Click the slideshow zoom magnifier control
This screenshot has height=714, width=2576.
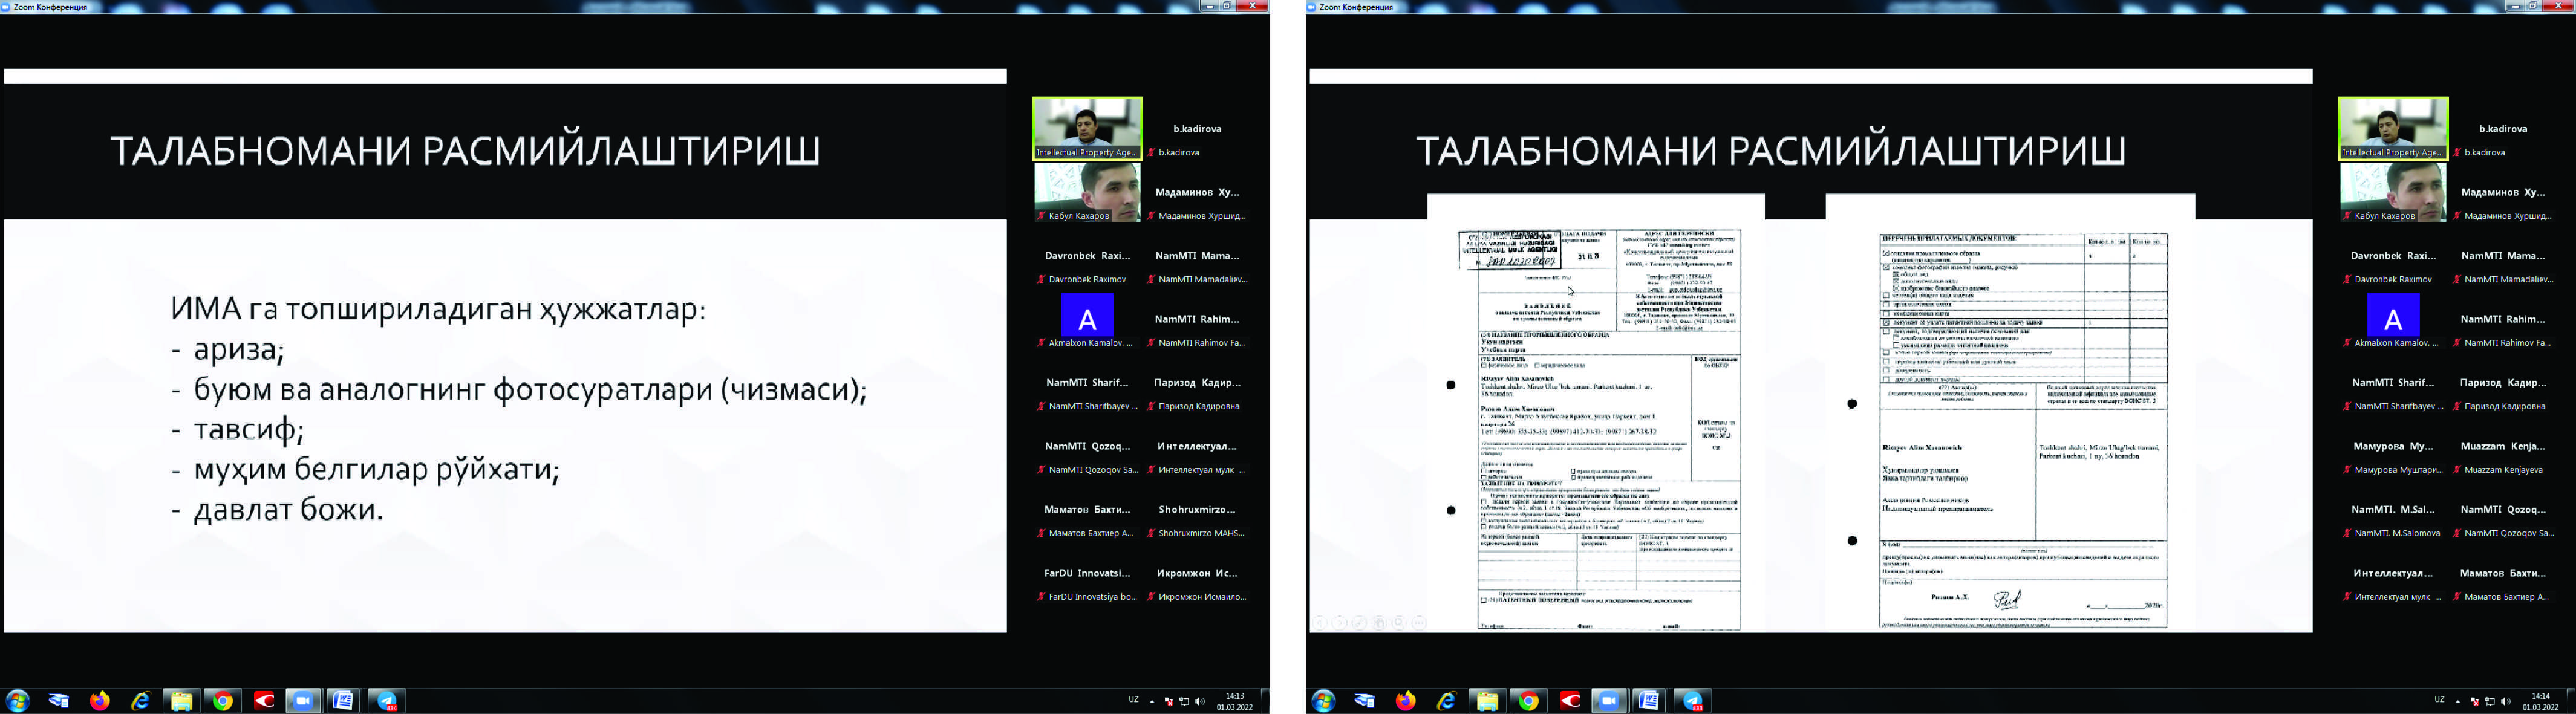[x=1399, y=623]
